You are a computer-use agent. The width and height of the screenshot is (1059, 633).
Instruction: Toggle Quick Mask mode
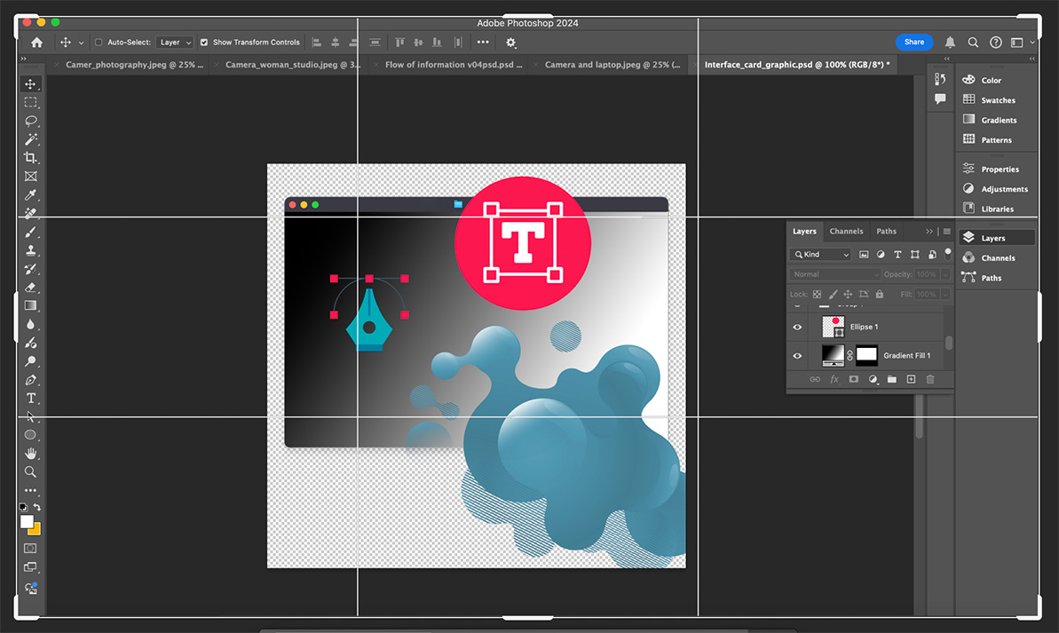coord(30,549)
